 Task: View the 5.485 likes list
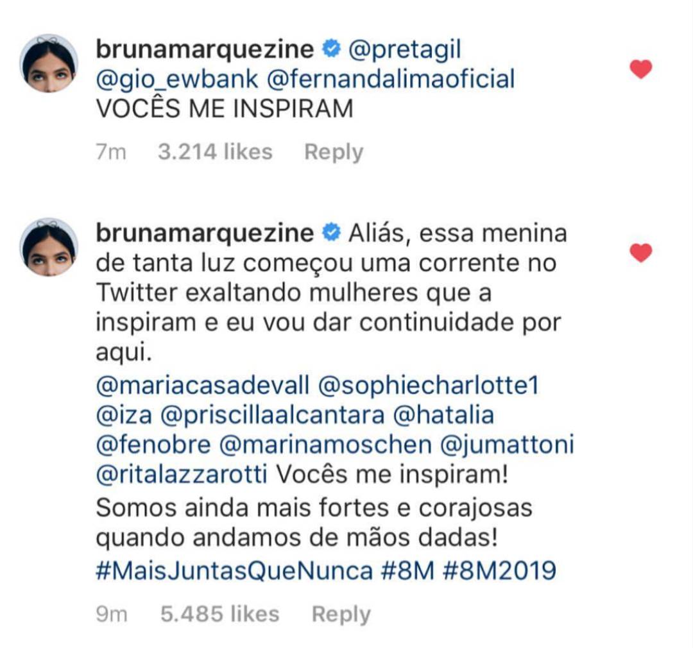219,614
